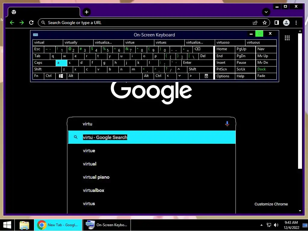Click the page vertical scrollbar
This screenshot has width=308, height=231.
300,101
